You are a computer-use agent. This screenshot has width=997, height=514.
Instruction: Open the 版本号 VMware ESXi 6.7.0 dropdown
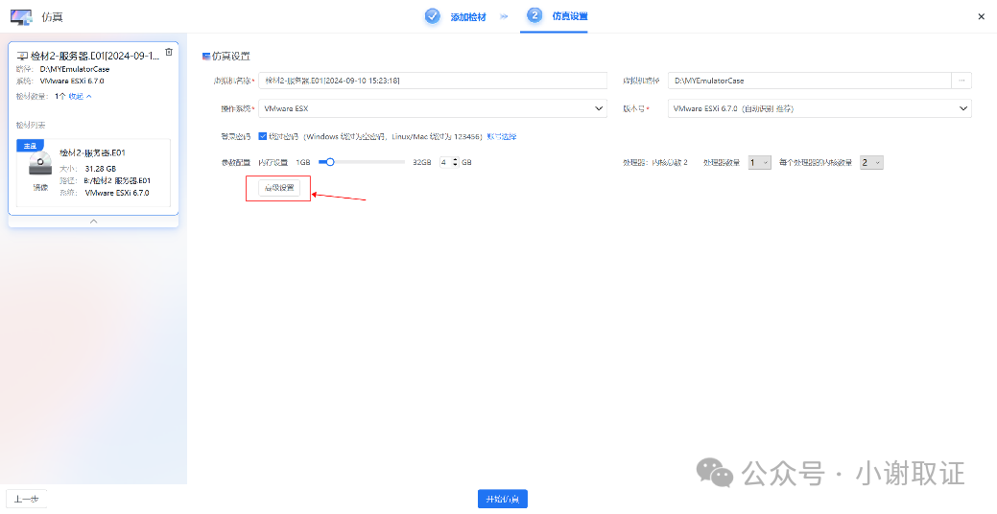(819, 108)
